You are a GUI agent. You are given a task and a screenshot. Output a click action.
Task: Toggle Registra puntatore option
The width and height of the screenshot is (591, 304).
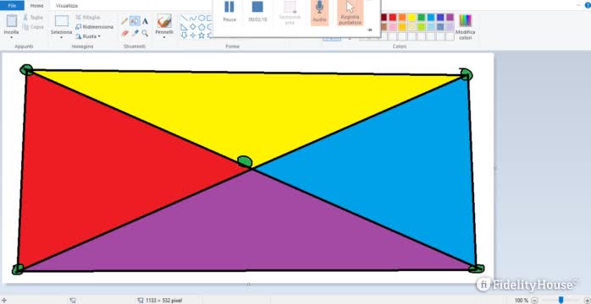(351, 13)
